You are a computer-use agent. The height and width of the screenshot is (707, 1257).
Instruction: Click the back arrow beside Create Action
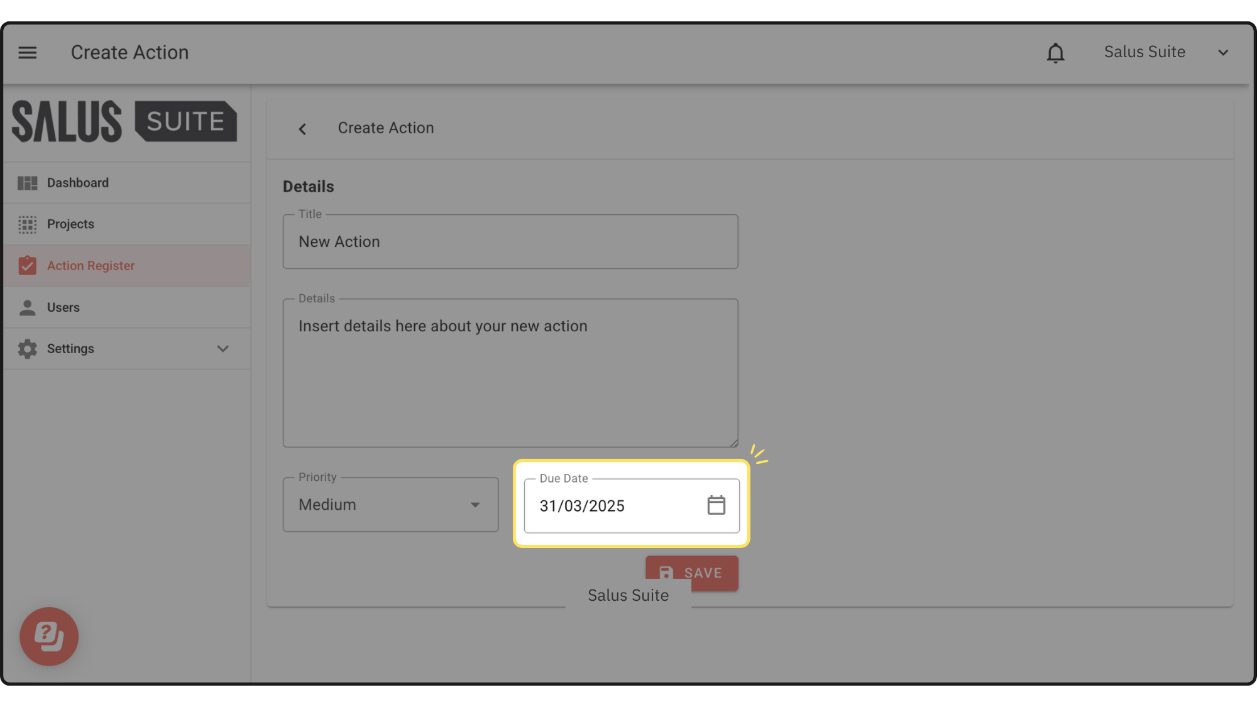(302, 129)
